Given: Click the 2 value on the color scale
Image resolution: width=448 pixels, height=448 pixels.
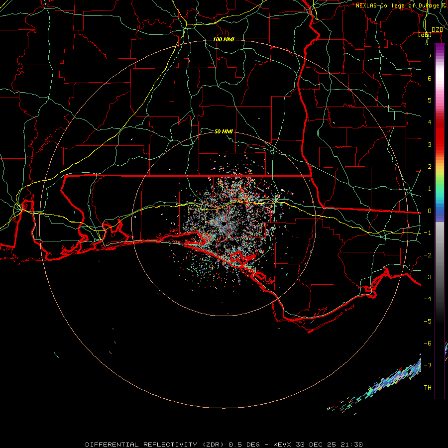Looking at the screenshot, I should coord(430,167).
